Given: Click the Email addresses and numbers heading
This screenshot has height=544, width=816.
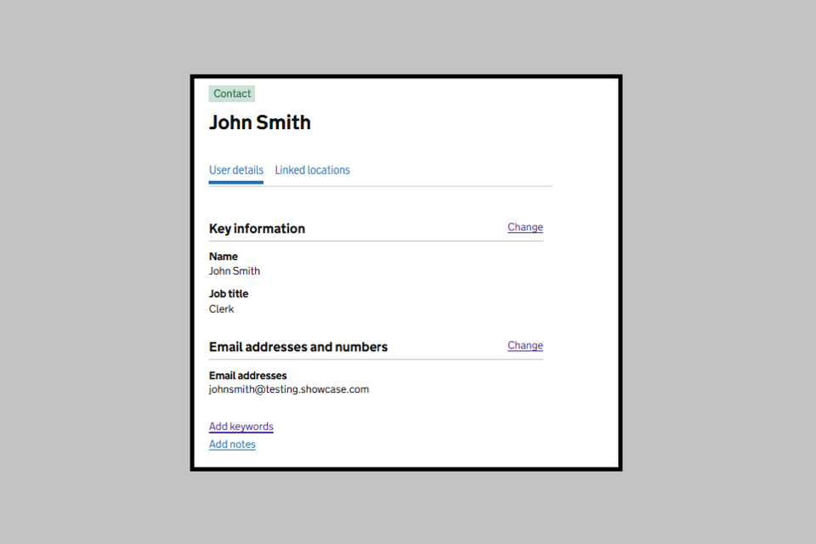Looking at the screenshot, I should [x=298, y=347].
